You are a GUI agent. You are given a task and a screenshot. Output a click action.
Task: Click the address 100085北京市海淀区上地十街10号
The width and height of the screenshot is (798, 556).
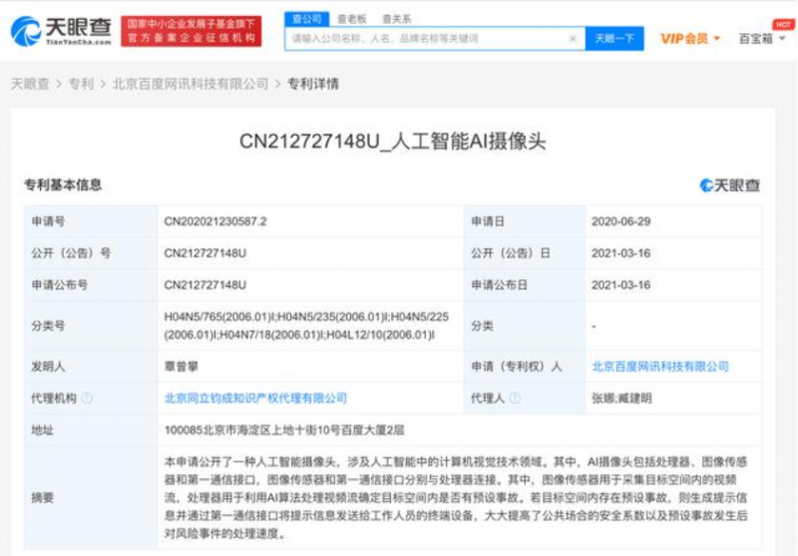click(284, 430)
